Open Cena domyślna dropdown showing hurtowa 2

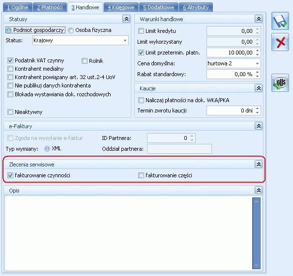pyautogui.click(x=234, y=63)
